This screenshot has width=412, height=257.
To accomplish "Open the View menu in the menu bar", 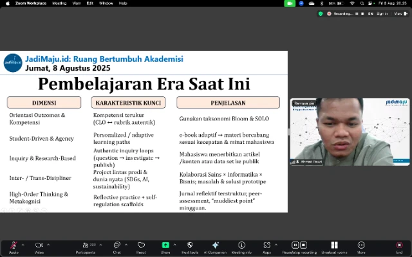I will (77, 3).
